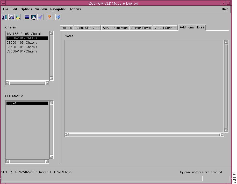Open the Navigation menu
This screenshot has width=237, height=184.
point(58,9)
